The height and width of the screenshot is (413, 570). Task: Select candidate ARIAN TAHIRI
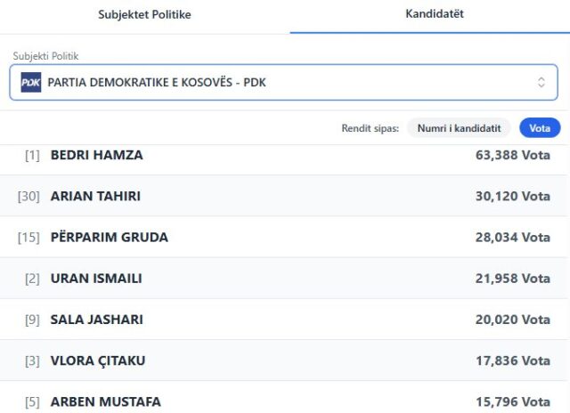pyautogui.click(x=95, y=196)
